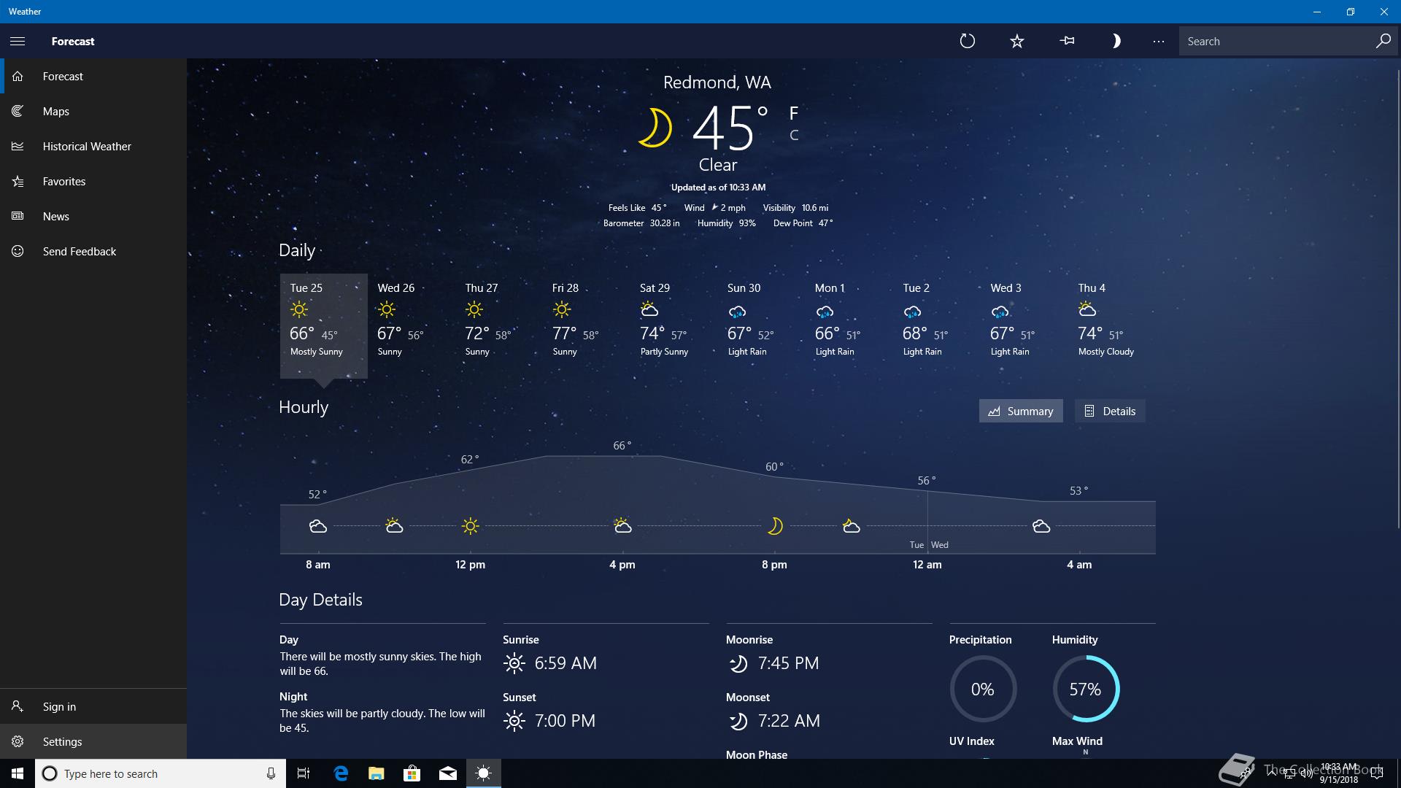
Task: Pin this location using the pin icon
Action: pyautogui.click(x=1067, y=41)
